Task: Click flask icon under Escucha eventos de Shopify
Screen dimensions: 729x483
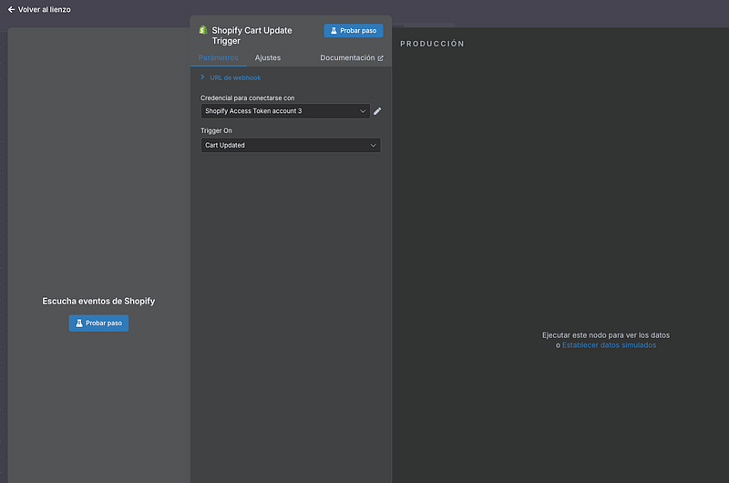Action: click(x=79, y=324)
